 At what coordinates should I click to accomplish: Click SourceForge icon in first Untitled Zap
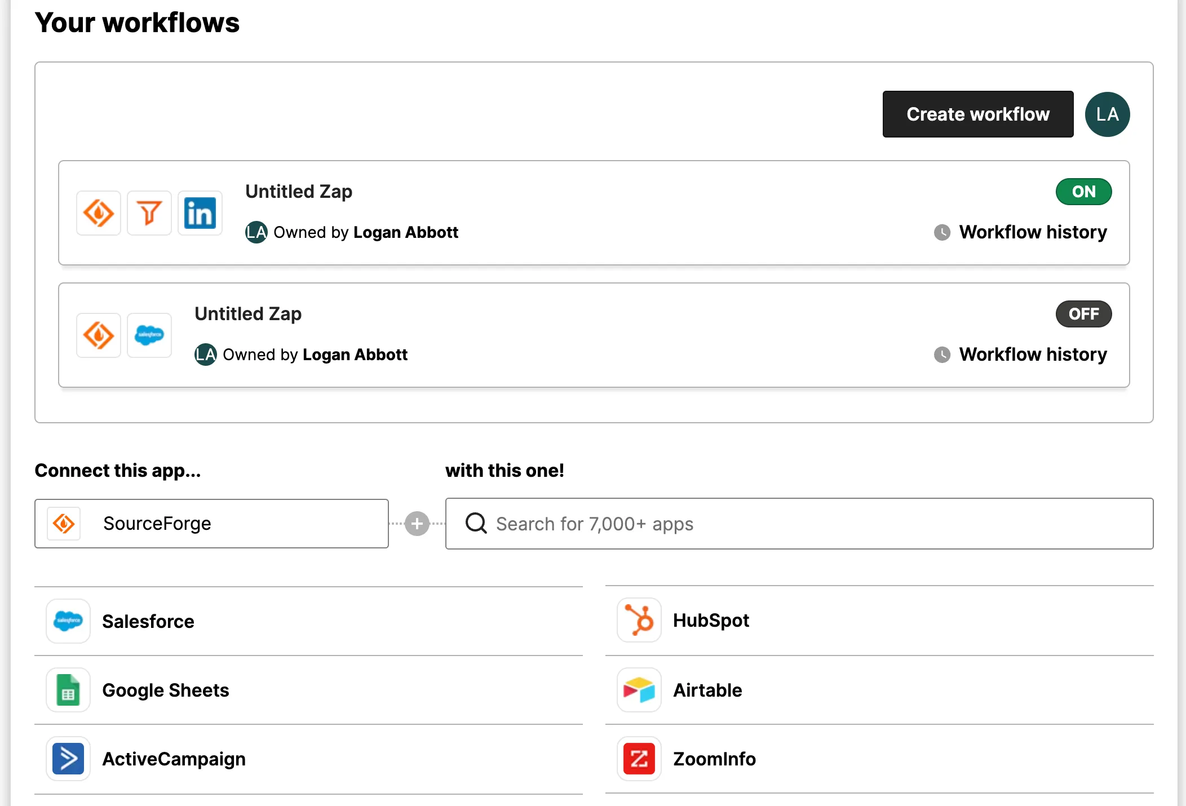[99, 213]
